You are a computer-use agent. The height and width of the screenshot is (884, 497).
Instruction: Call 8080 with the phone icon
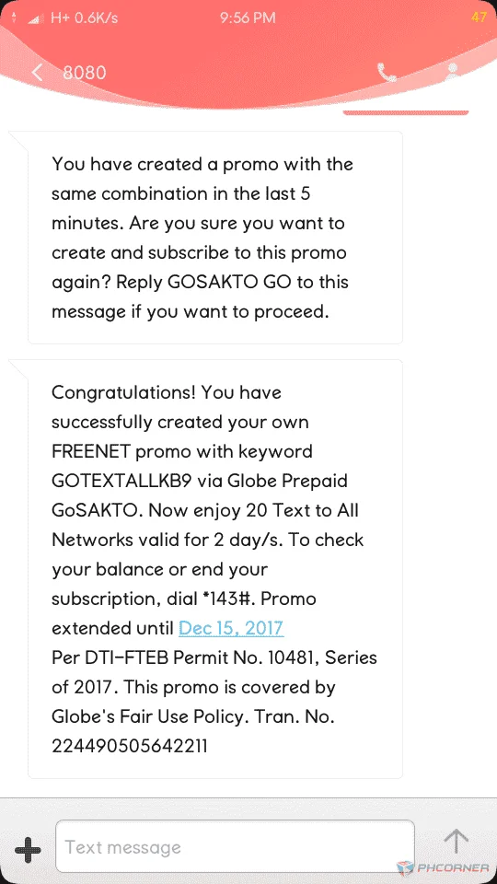pyautogui.click(x=387, y=72)
